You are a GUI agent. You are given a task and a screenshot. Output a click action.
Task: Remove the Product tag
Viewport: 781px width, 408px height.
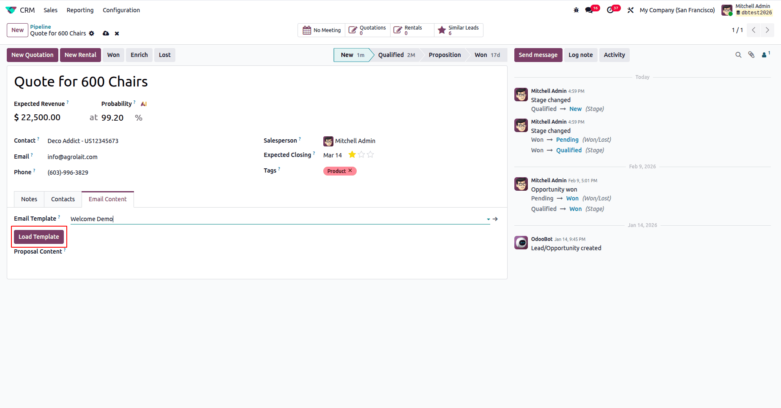[350, 171]
